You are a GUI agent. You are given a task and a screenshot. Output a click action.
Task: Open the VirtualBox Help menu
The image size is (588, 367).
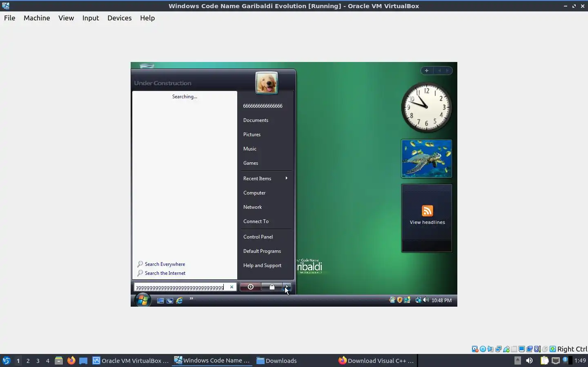pos(147,18)
